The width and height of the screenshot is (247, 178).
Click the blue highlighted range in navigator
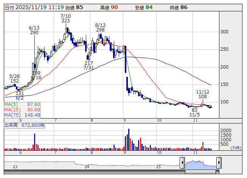pyautogui.click(x=200, y=164)
